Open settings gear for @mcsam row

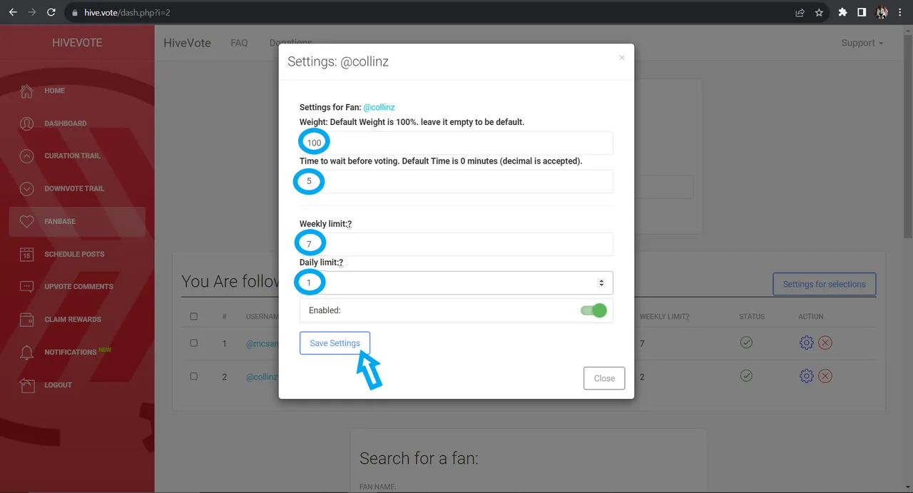807,343
